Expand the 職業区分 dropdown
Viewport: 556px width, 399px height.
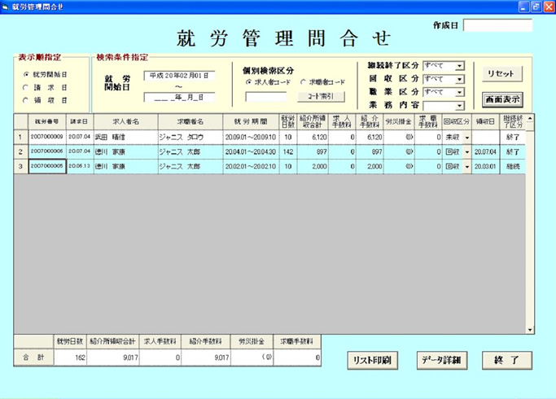tap(459, 92)
